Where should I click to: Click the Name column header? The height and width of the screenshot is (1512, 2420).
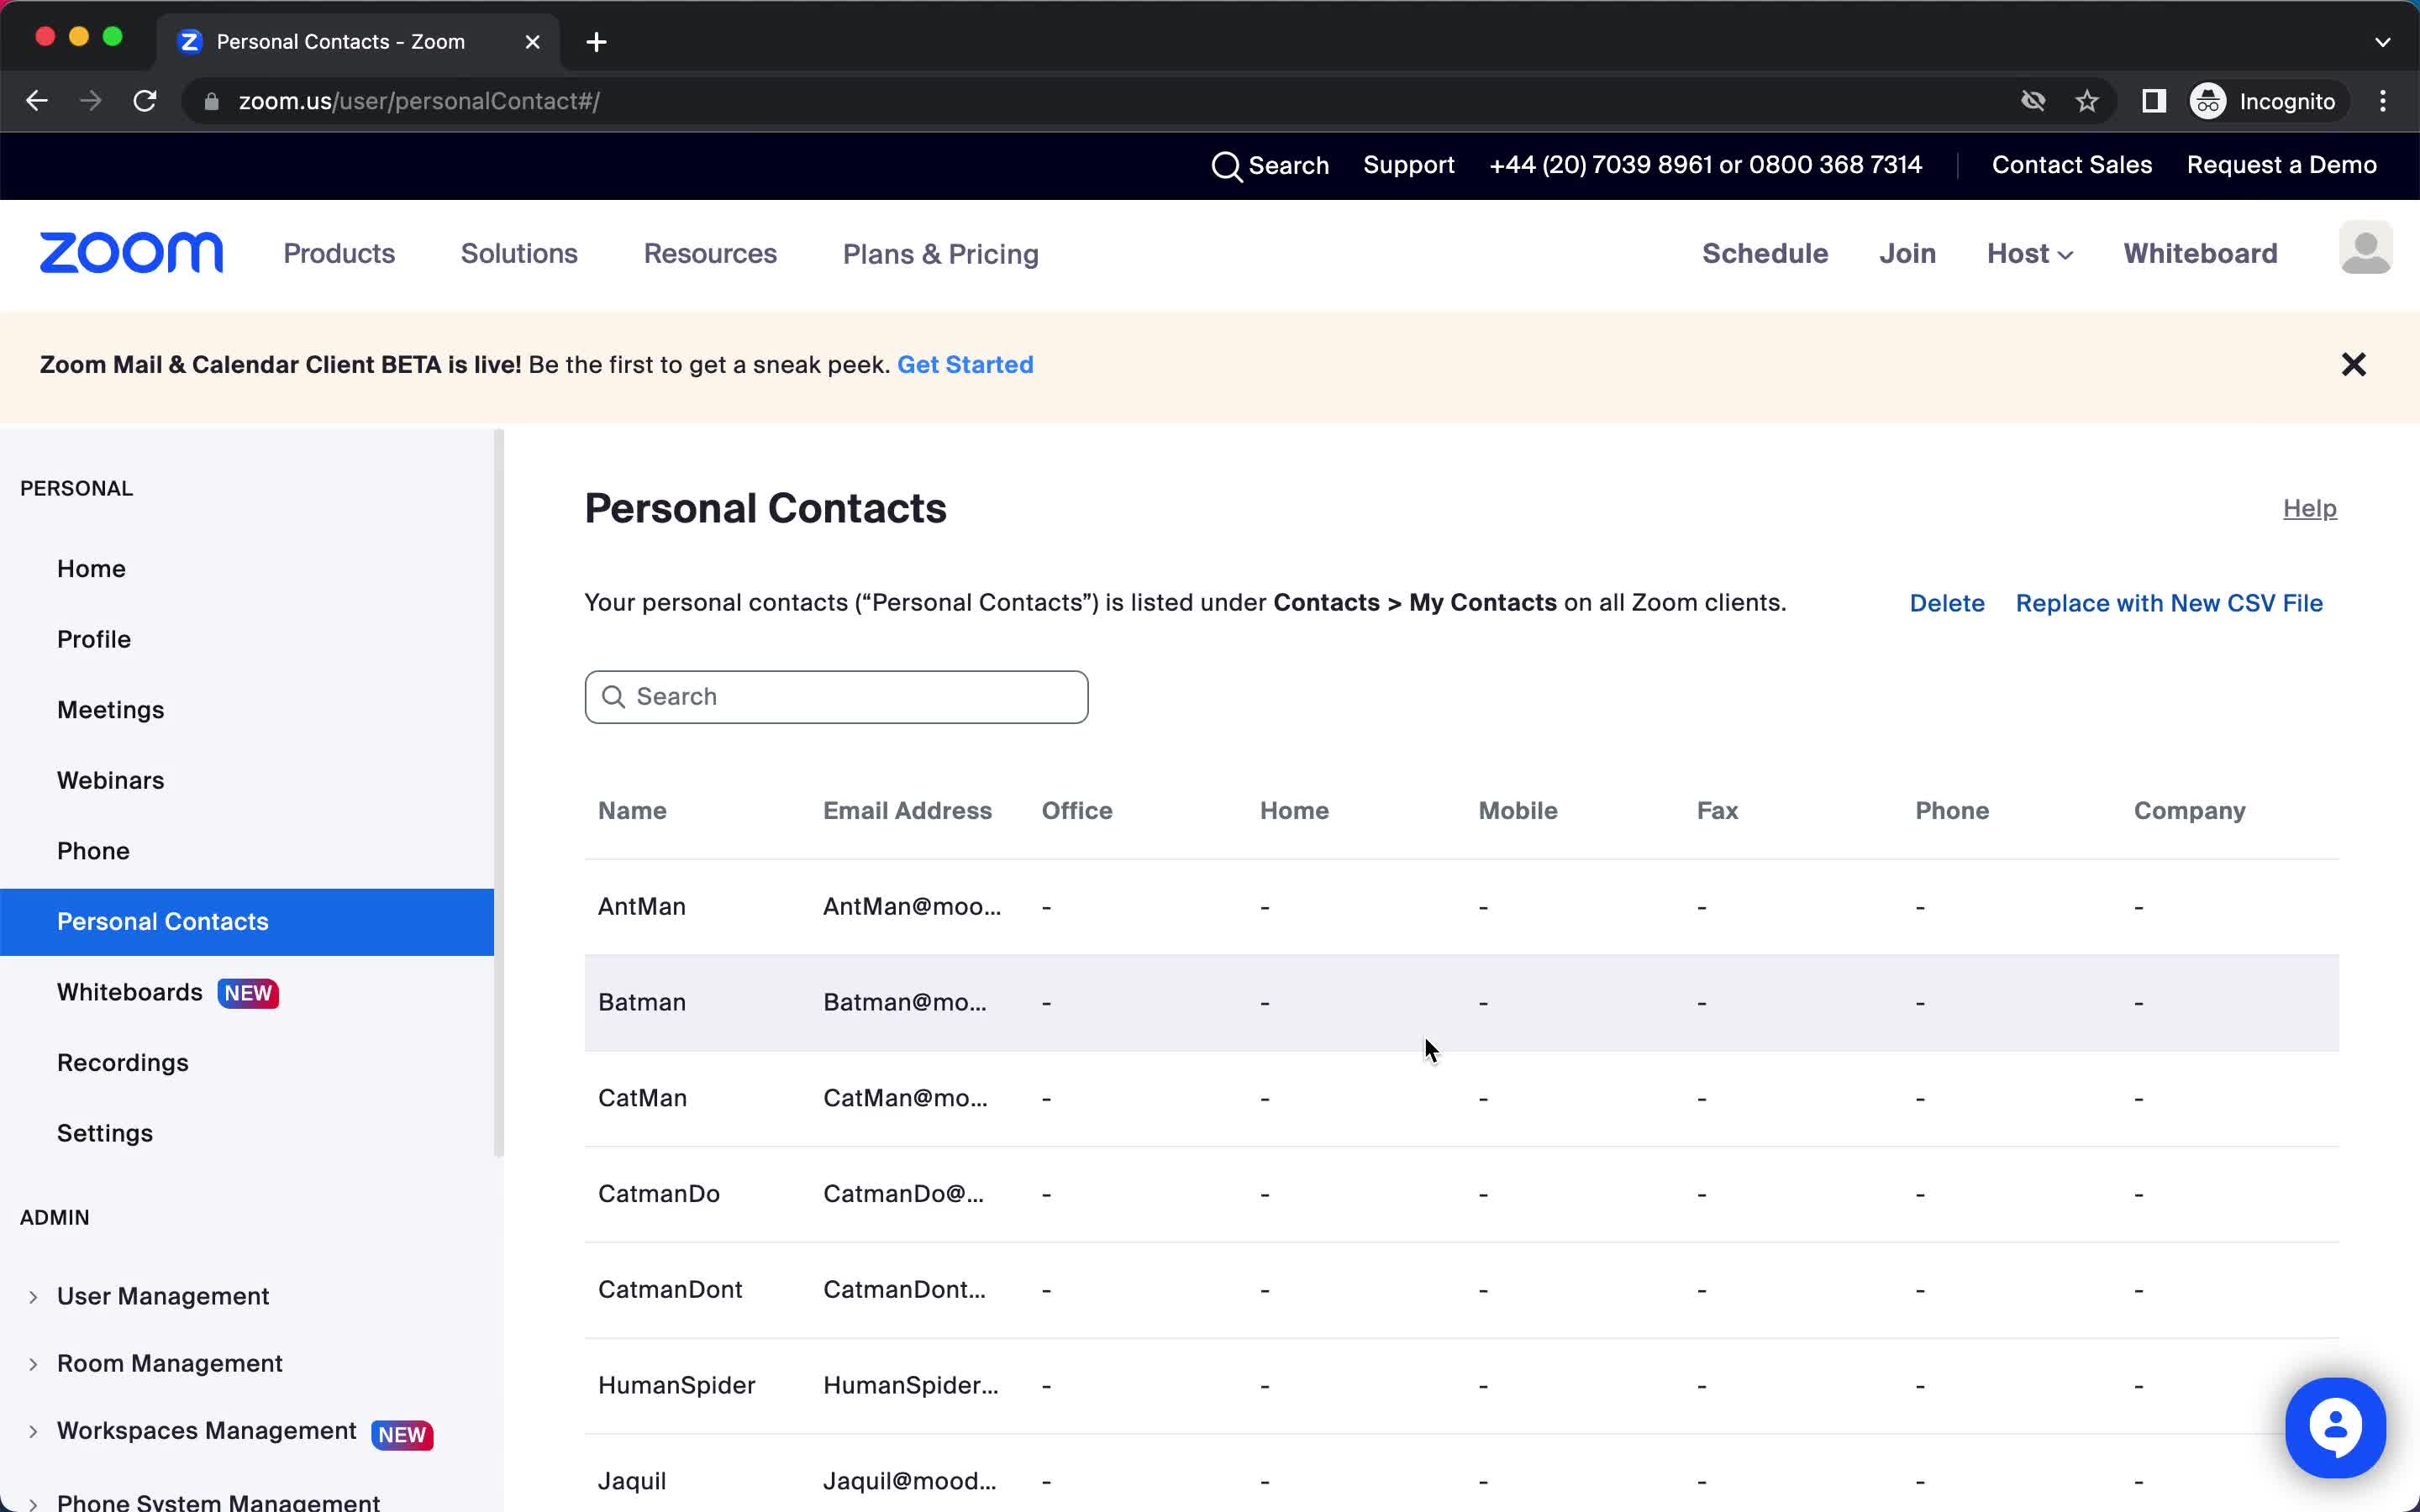click(632, 811)
